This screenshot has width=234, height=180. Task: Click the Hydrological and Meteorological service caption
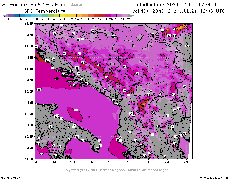[117, 170]
